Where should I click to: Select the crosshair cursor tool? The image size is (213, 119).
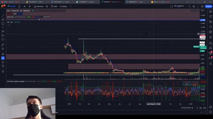3,12
